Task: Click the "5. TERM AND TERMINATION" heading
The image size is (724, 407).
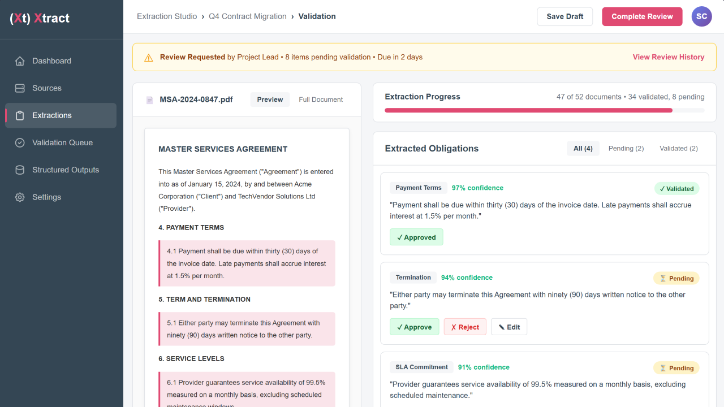Action: pyautogui.click(x=204, y=299)
